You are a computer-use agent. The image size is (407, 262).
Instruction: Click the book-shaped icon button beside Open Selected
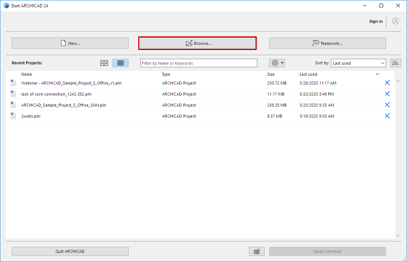click(257, 251)
